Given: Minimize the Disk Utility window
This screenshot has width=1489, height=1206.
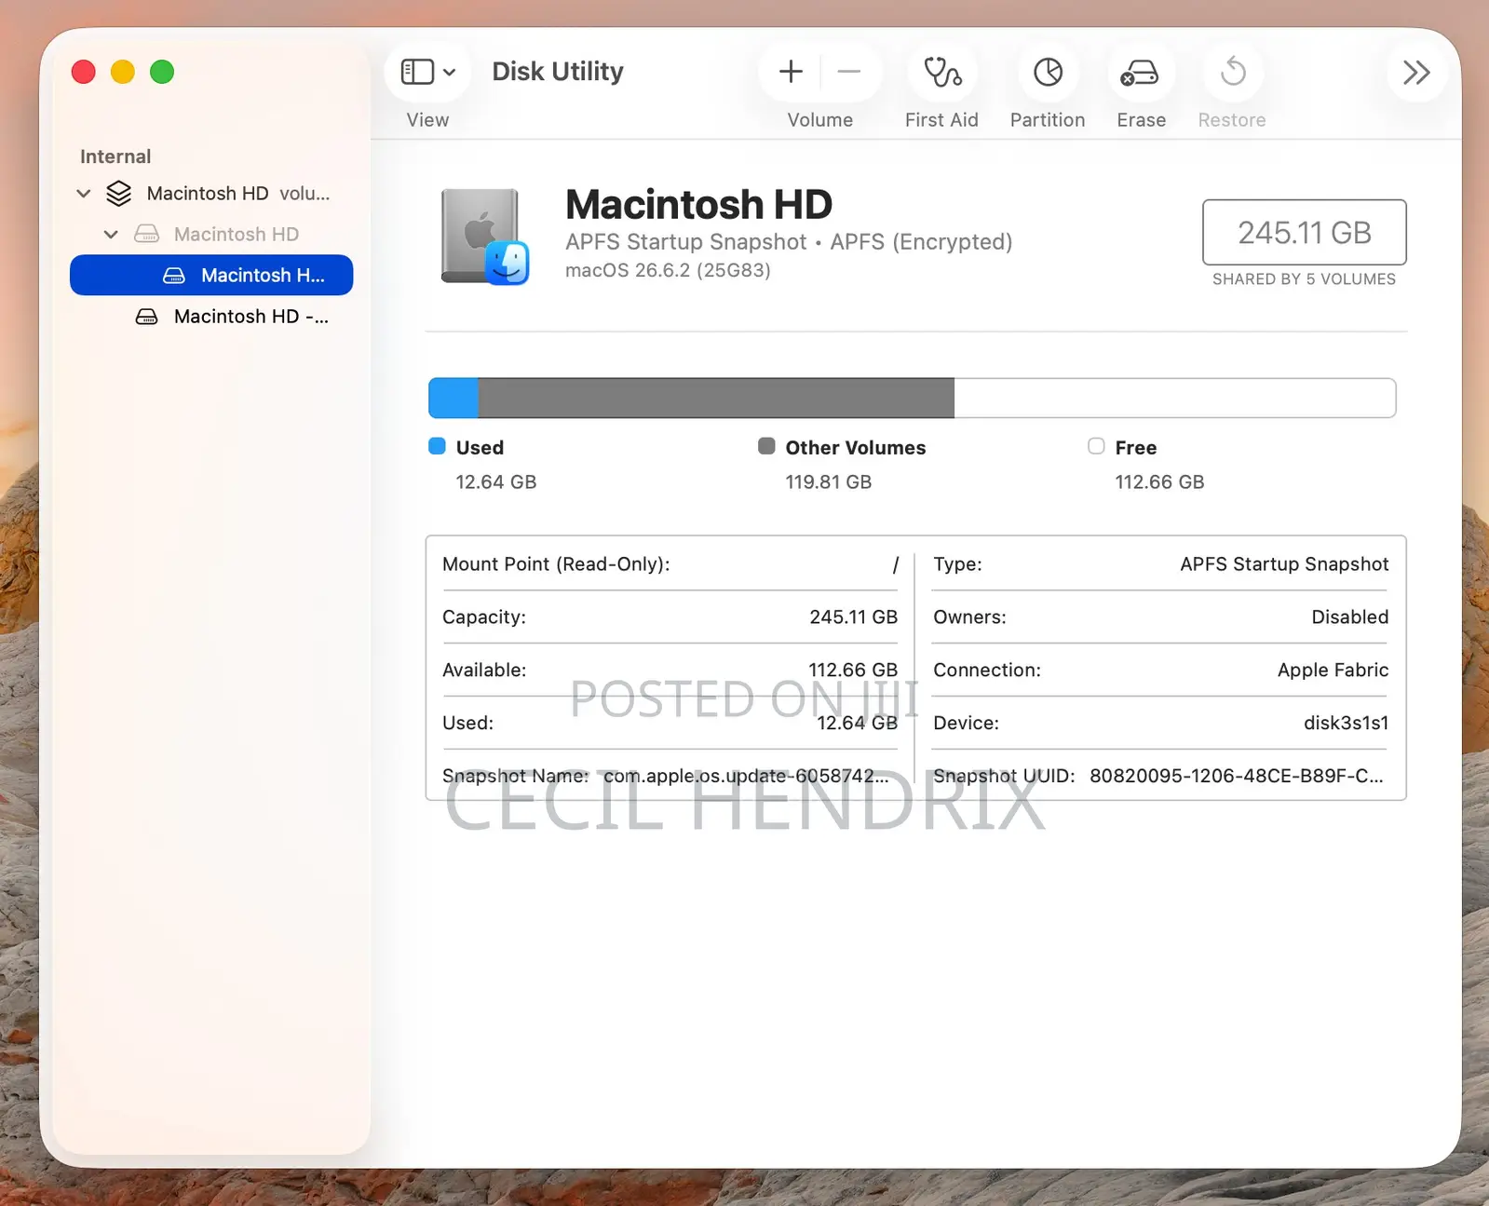Looking at the screenshot, I should 123,72.
